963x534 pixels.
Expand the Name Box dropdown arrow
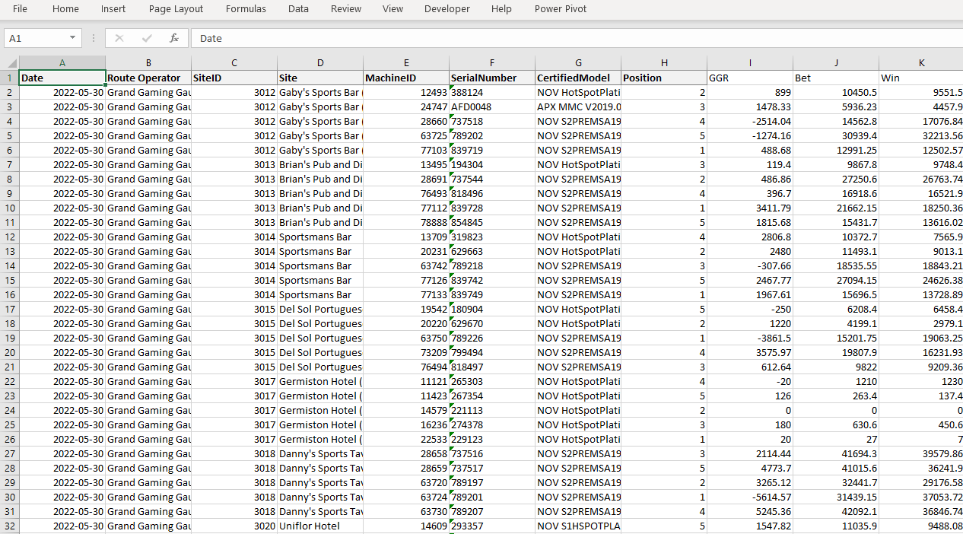point(73,38)
